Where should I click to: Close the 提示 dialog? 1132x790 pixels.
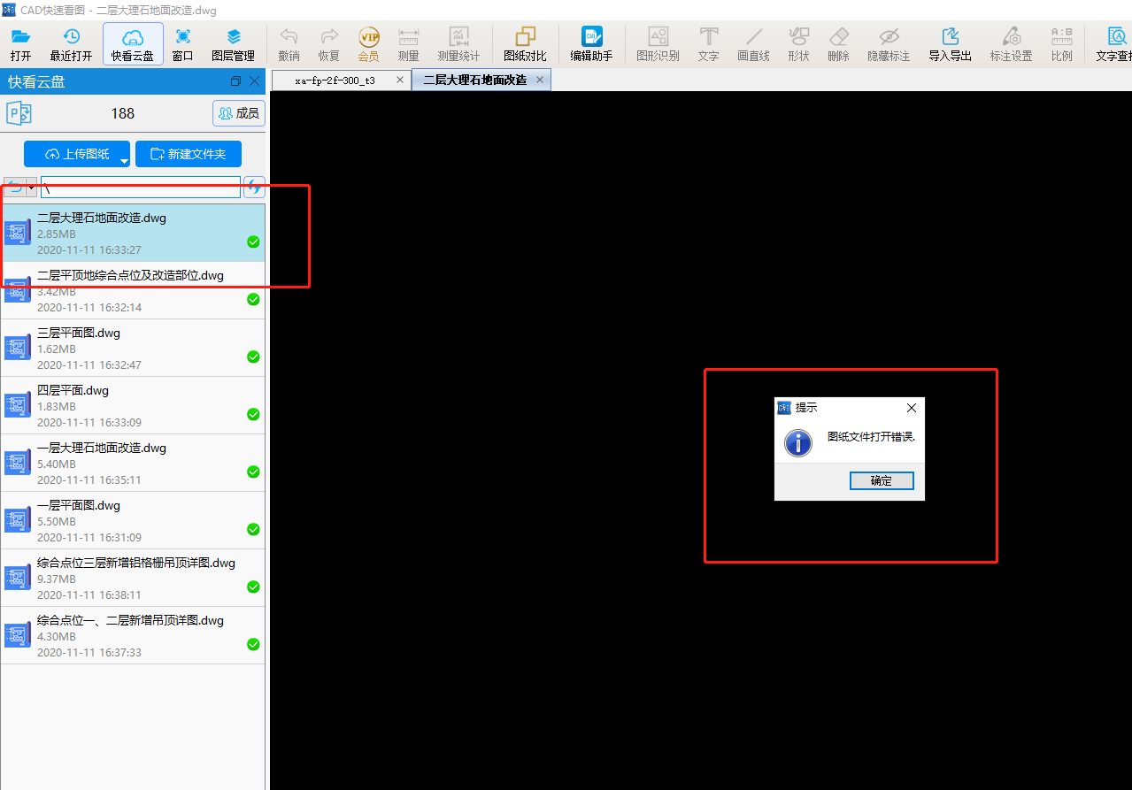pyautogui.click(x=912, y=408)
